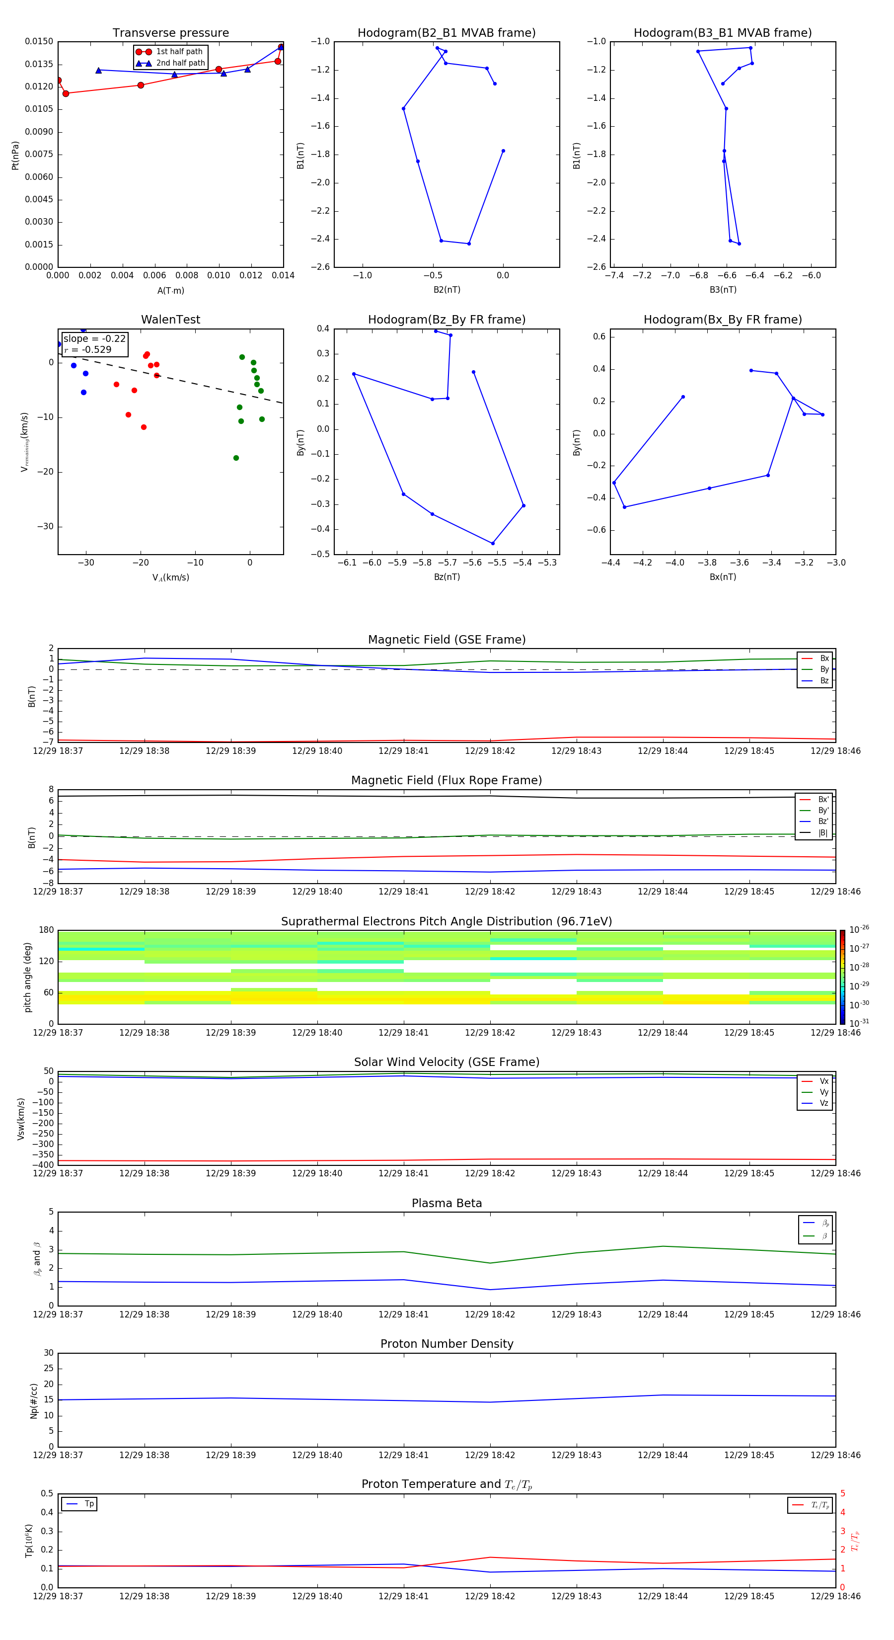894x1640 pixels.
Task: Click the Hodogram(Bz_By FR frame) title
Action: tap(446, 320)
